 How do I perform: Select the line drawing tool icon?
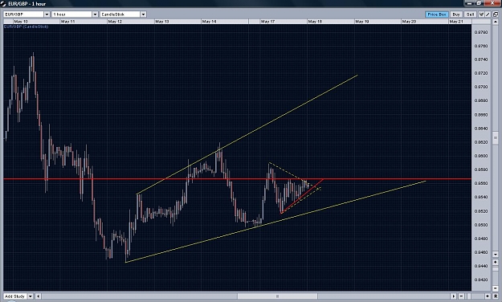[488, 14]
